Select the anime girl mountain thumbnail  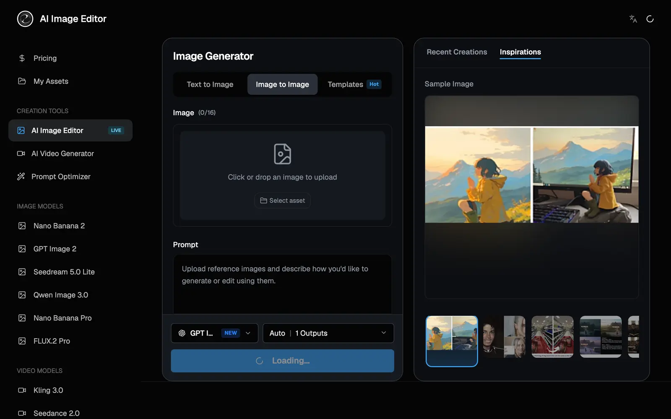pyautogui.click(x=452, y=341)
